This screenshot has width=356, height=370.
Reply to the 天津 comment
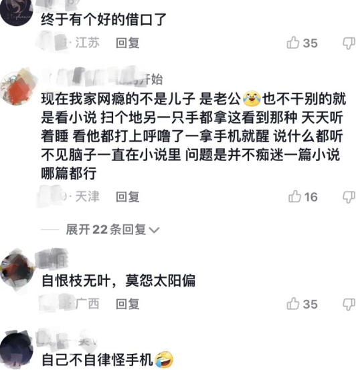click(x=128, y=197)
